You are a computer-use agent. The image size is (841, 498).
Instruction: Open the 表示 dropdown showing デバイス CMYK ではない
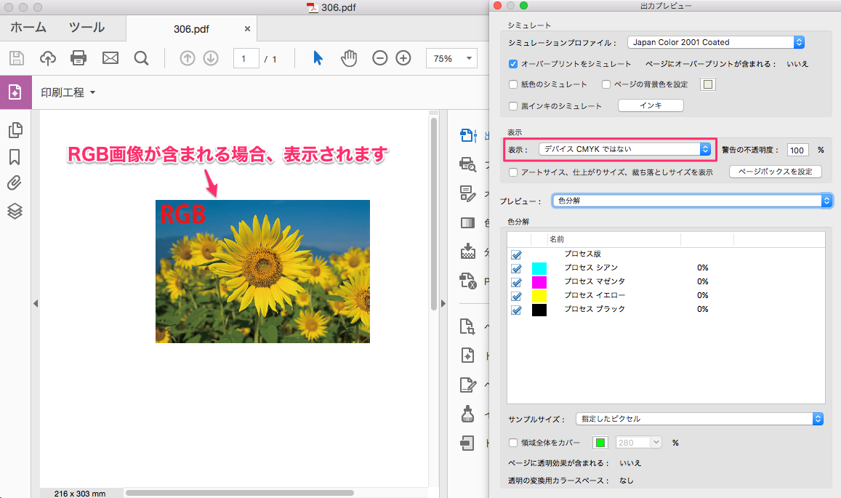tap(625, 149)
